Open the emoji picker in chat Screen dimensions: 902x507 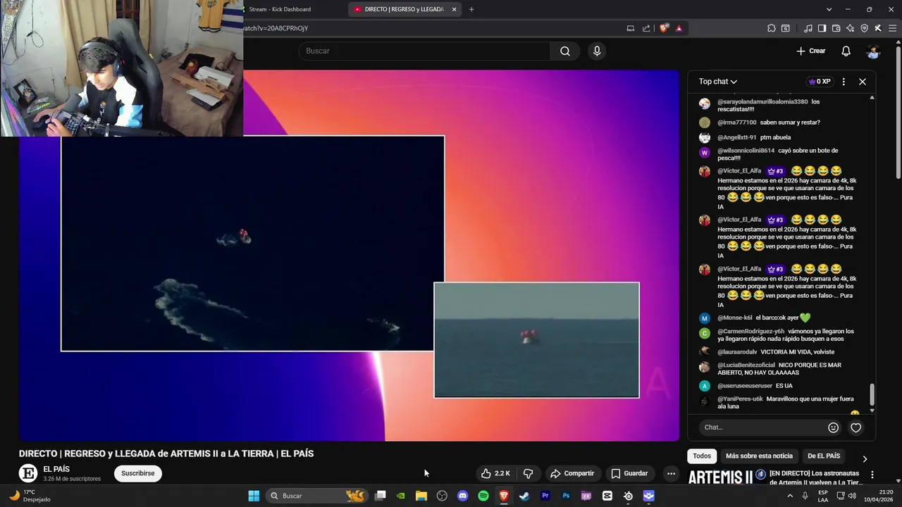pyautogui.click(x=833, y=427)
